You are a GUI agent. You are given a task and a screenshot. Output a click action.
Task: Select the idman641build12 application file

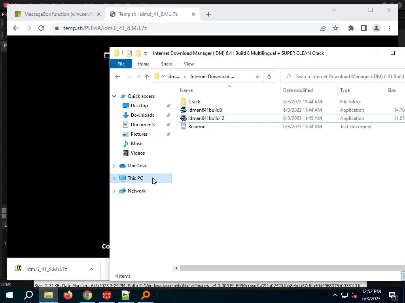tap(206, 118)
